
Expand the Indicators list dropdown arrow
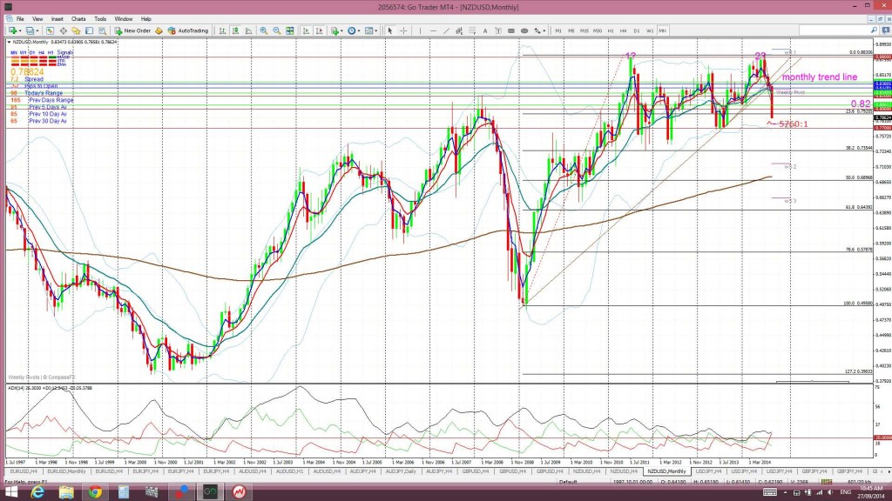[341, 30]
